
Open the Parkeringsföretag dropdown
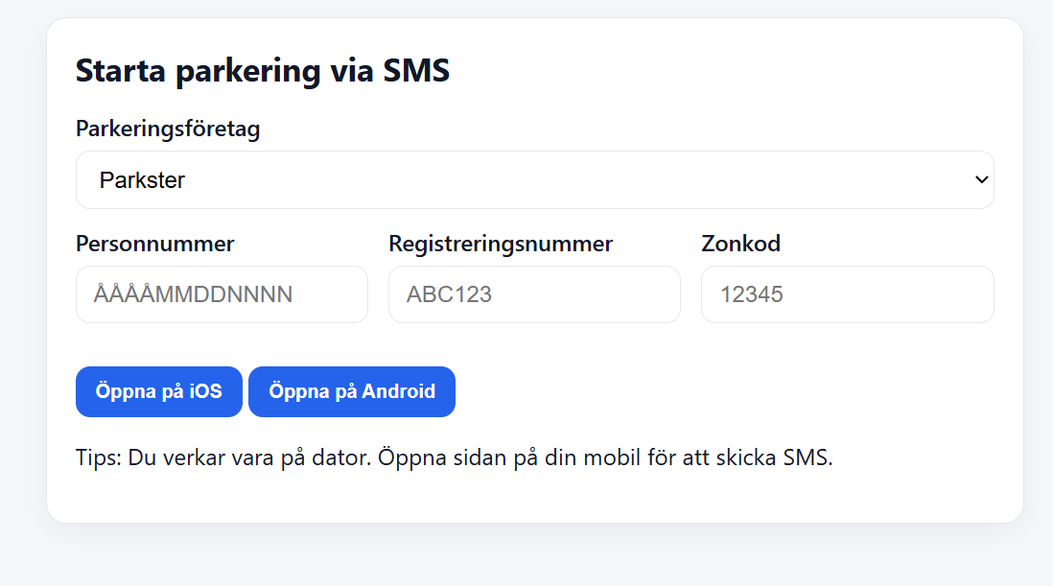(x=534, y=179)
